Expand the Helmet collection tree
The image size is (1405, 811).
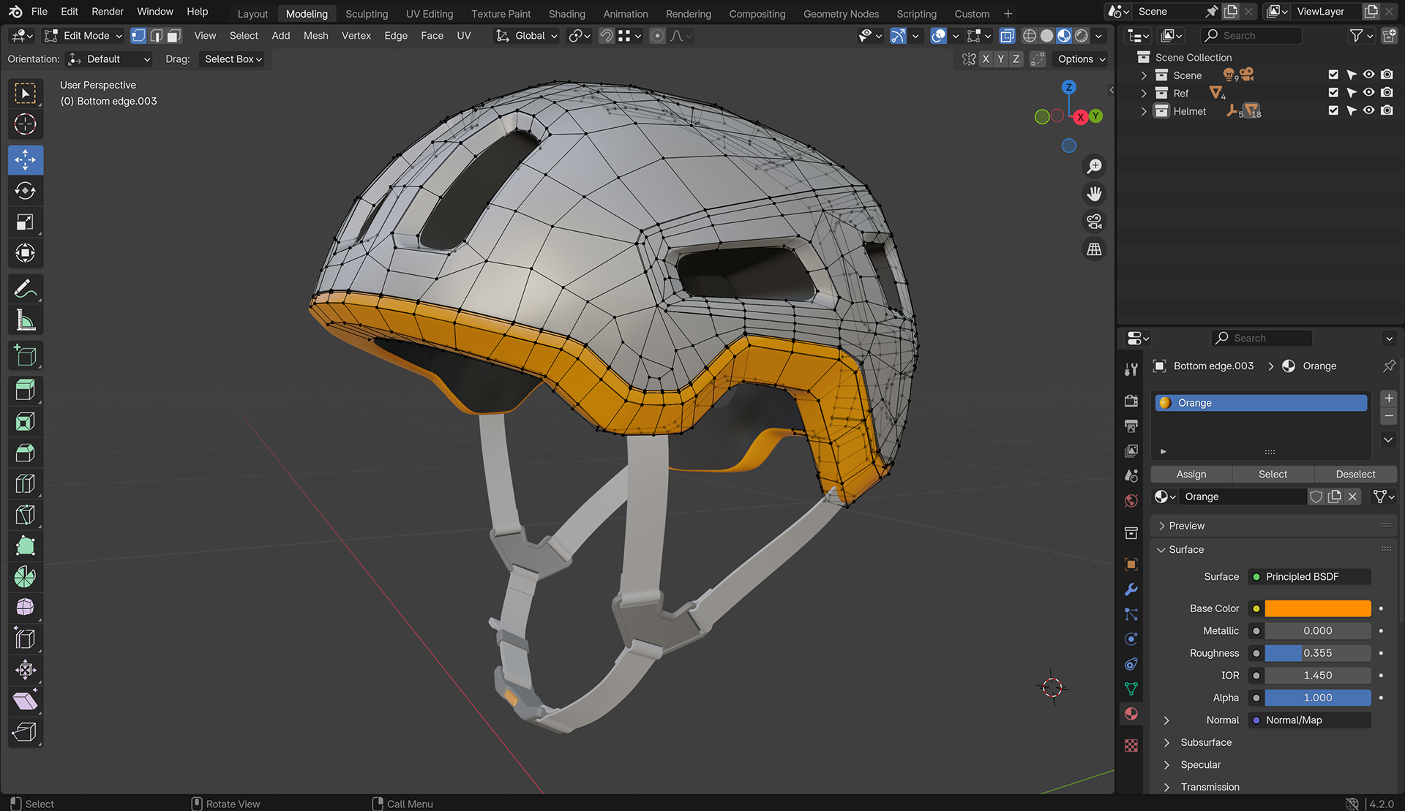coord(1144,111)
